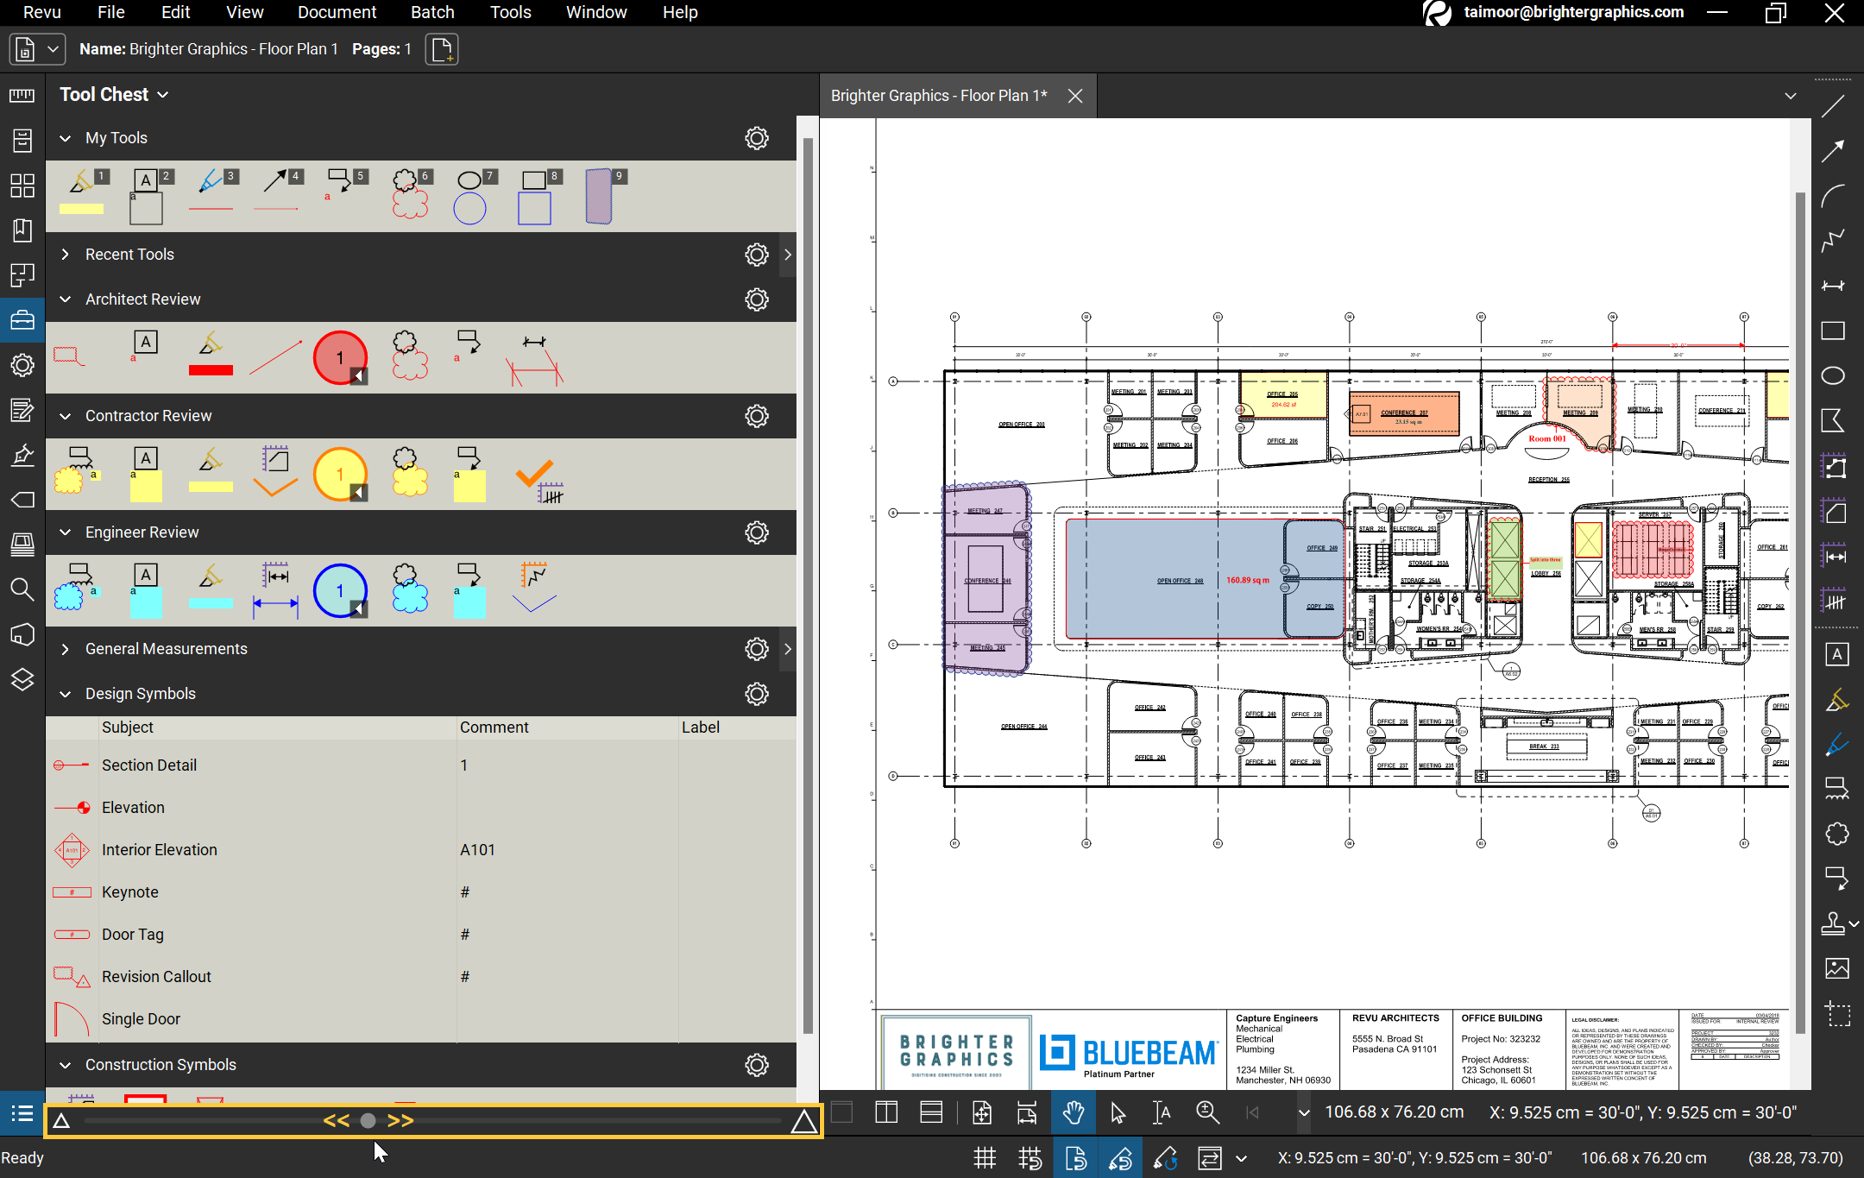Open the Document menu
The width and height of the screenshot is (1864, 1178).
point(337,12)
